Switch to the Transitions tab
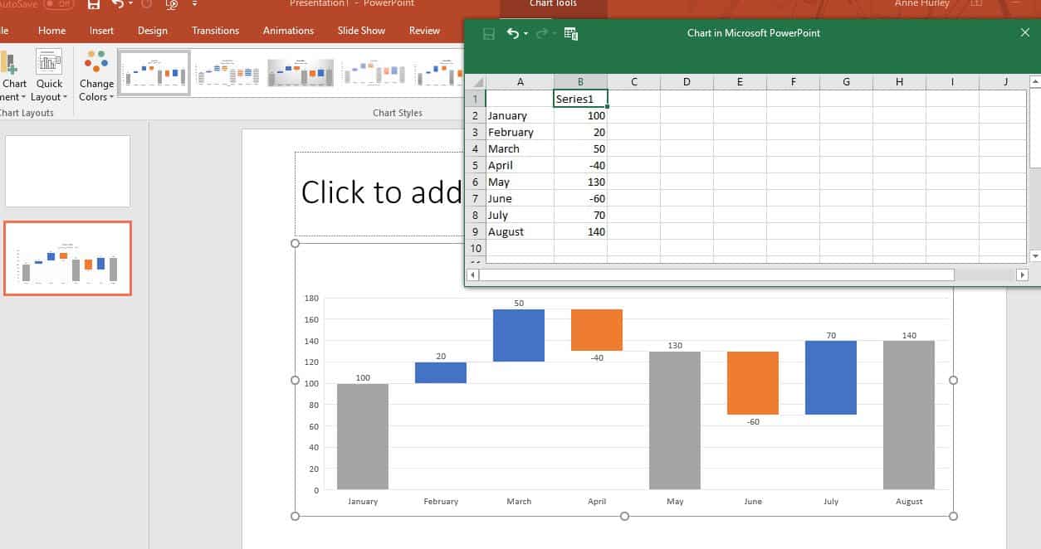The image size is (1041, 549). pyautogui.click(x=215, y=31)
